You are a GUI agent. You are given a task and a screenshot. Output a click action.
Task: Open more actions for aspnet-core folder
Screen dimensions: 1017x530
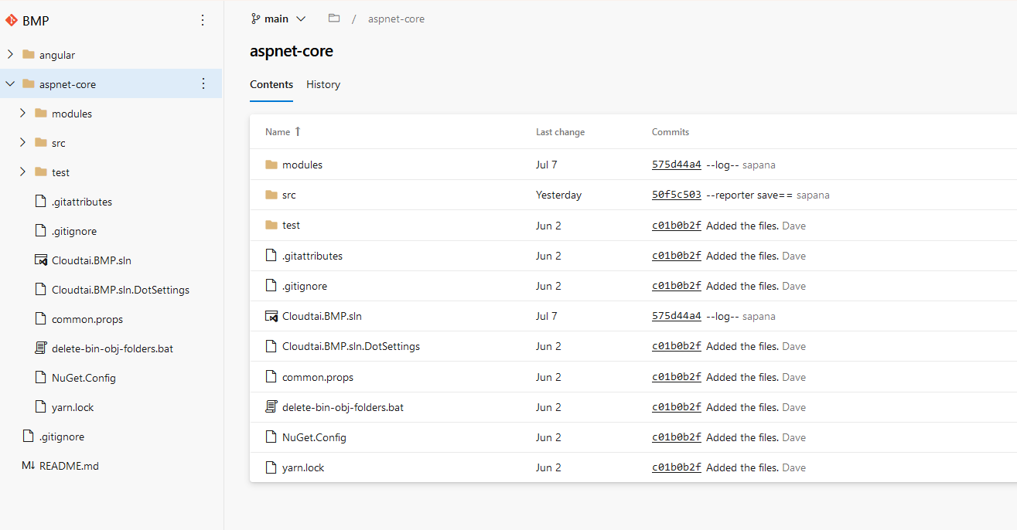(203, 83)
